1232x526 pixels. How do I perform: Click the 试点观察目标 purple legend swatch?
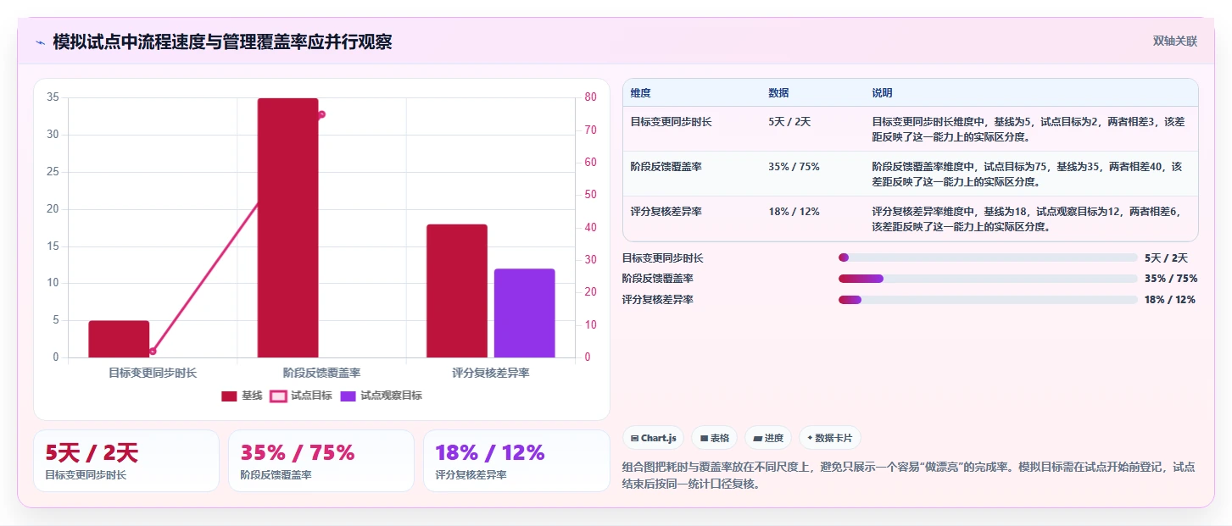pos(348,396)
